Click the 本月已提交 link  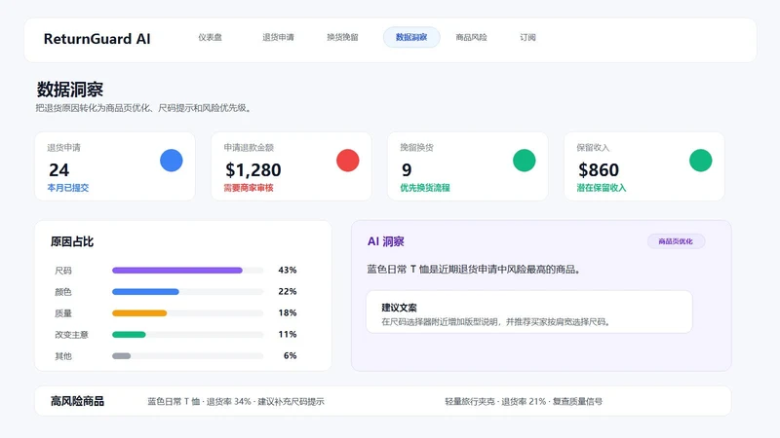click(68, 188)
